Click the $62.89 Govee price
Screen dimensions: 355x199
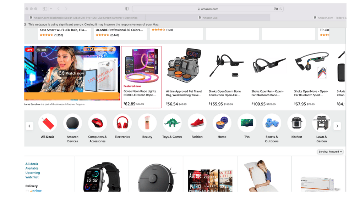point(130,104)
